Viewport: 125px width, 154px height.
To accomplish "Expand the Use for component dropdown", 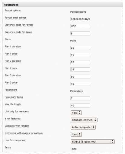I will point(93,142).
